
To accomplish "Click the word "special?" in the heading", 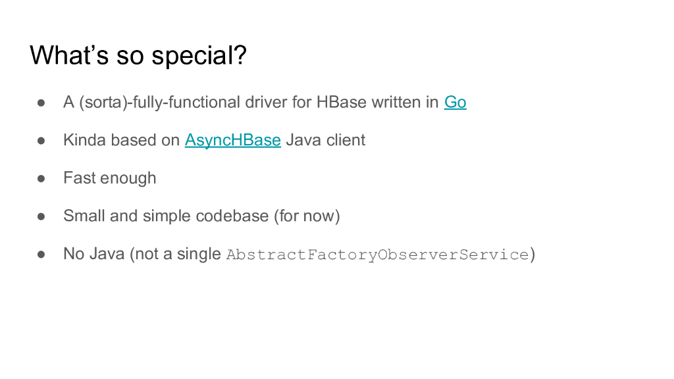I will tap(199, 55).
